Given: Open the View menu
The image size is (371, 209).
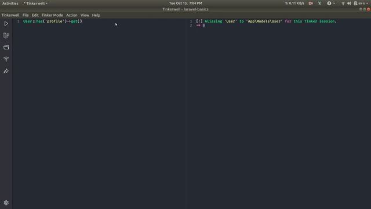Looking at the screenshot, I should pos(85,15).
